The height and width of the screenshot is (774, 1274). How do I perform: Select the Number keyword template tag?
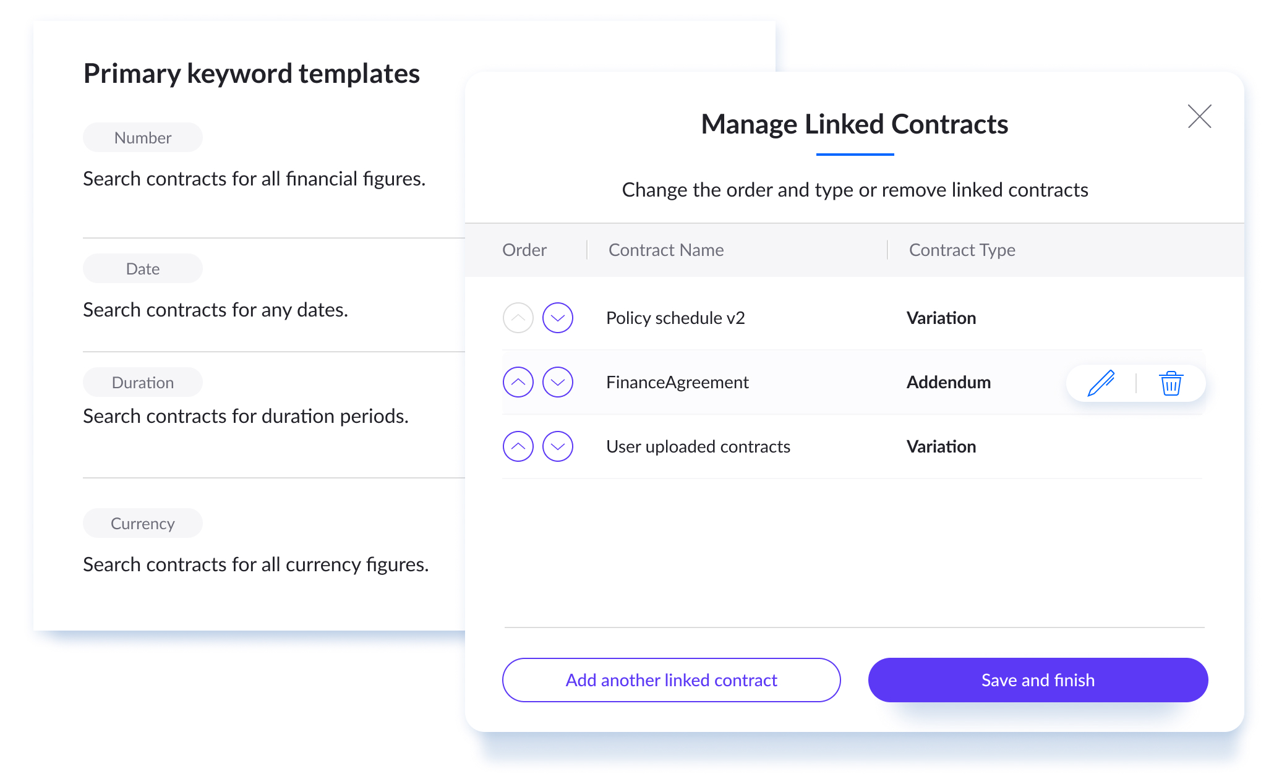pos(143,137)
